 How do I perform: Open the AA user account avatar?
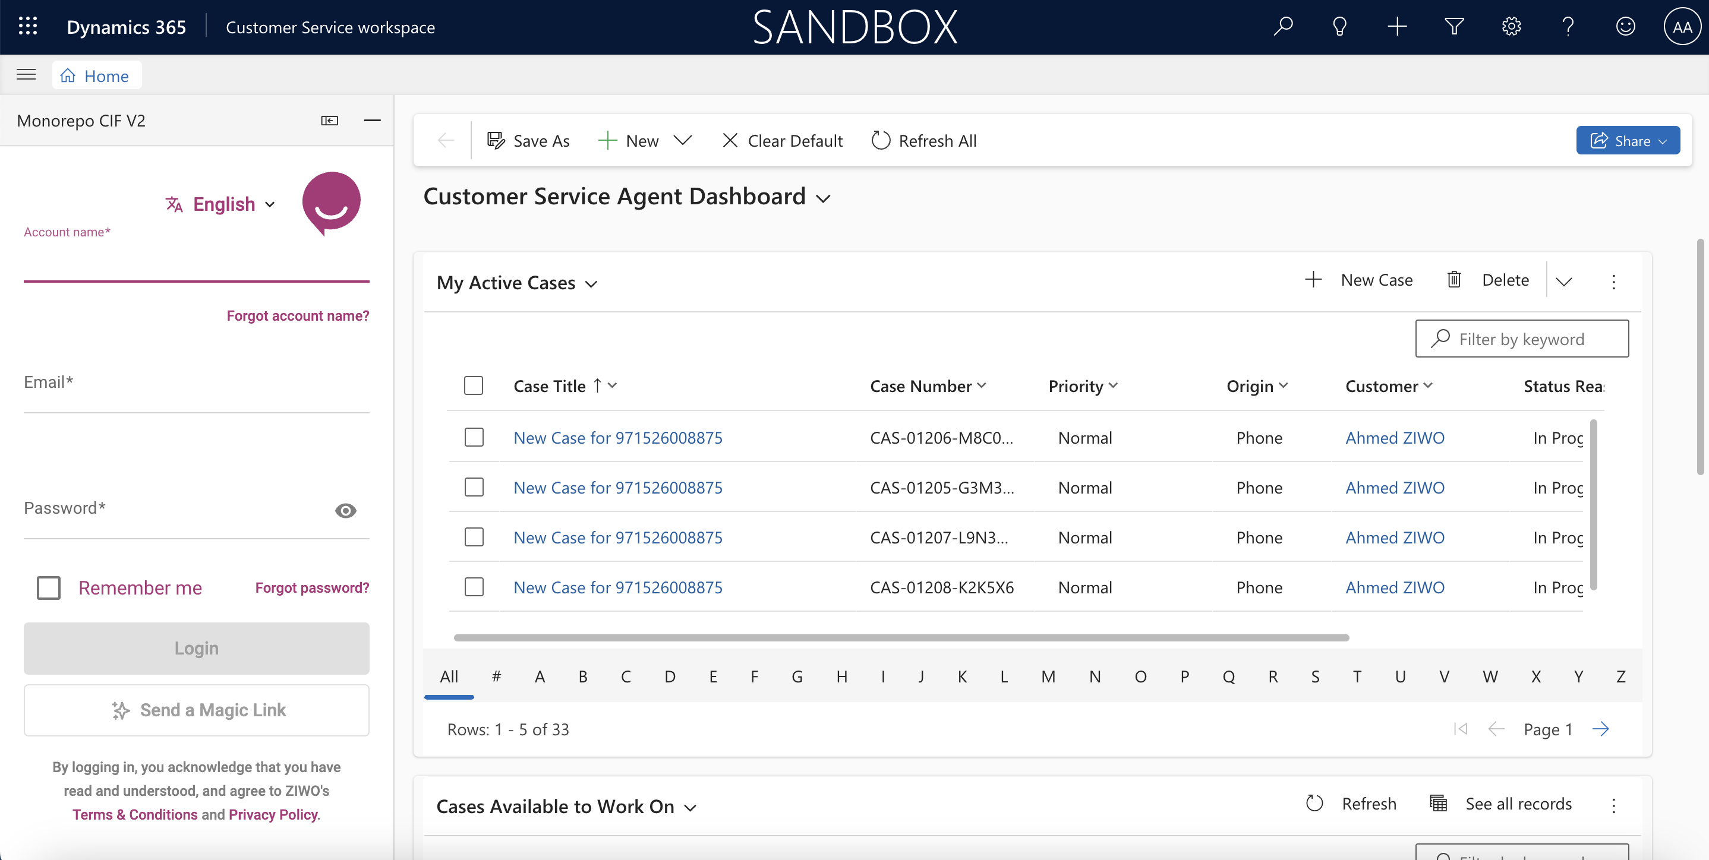[1682, 27]
